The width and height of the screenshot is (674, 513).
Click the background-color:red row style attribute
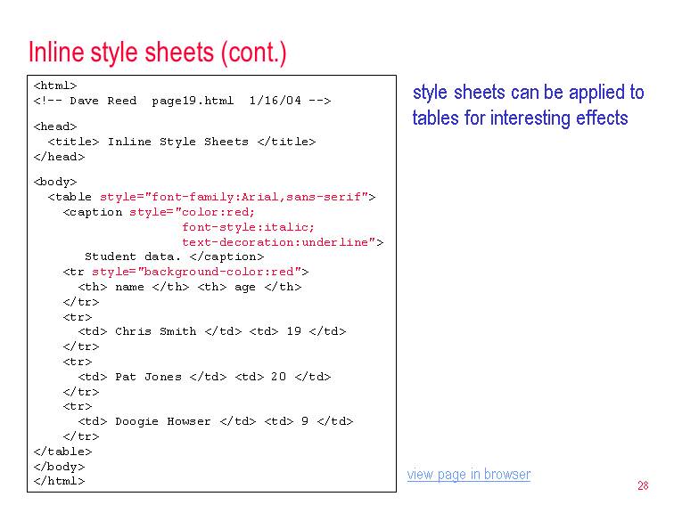(x=200, y=272)
